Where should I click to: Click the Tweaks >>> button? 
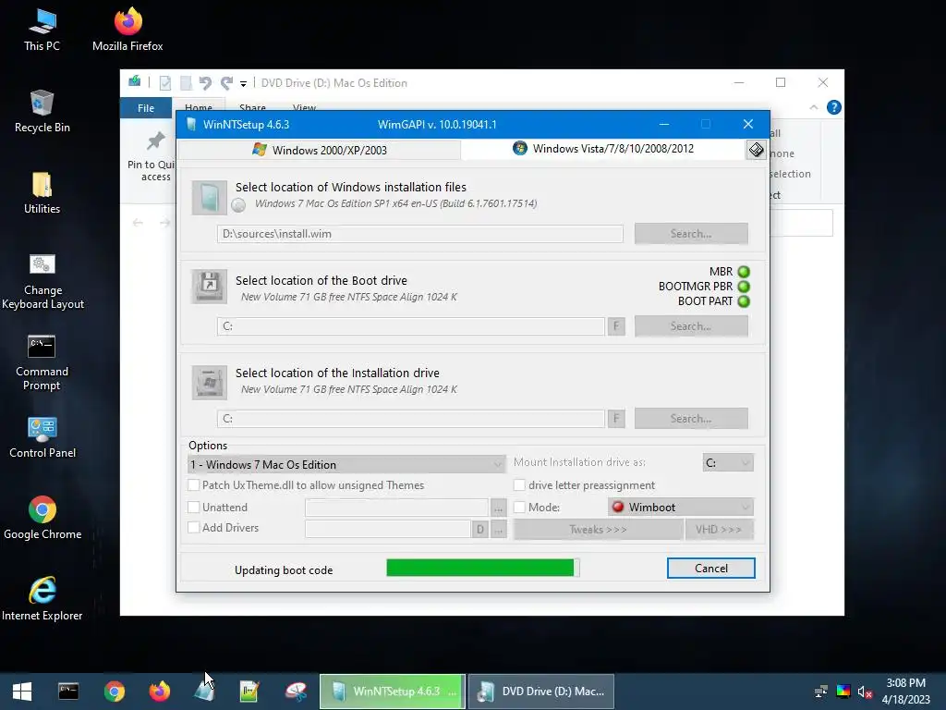[x=598, y=530]
